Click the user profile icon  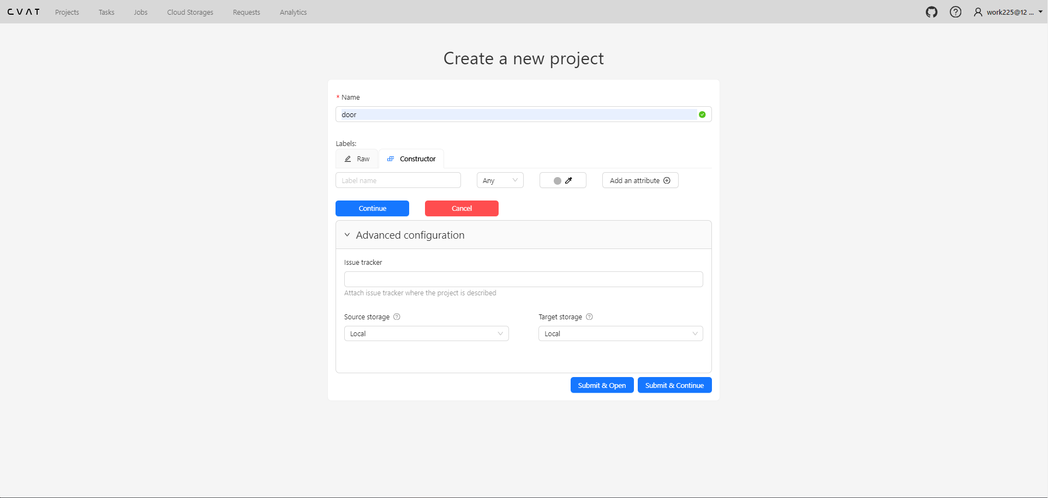(978, 12)
